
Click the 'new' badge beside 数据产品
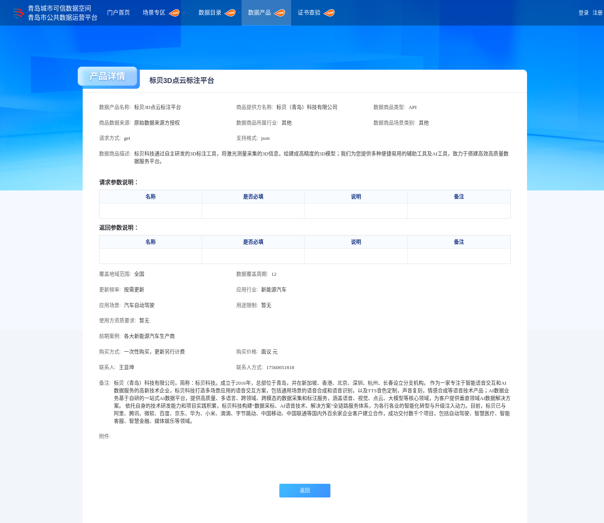pyautogui.click(x=280, y=13)
